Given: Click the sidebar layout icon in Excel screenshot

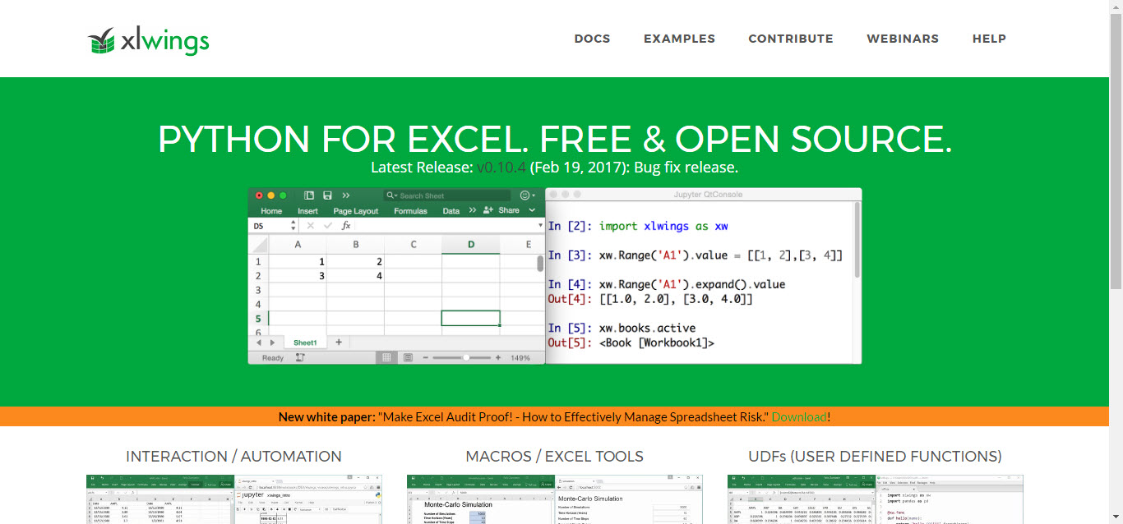Looking at the screenshot, I should pyautogui.click(x=309, y=195).
